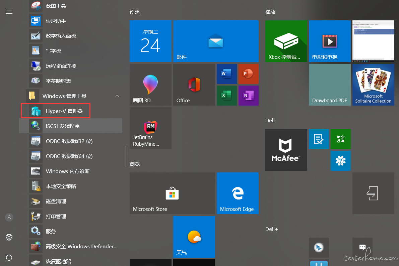Open the Office tile
This screenshot has width=399, height=266.
[194, 85]
